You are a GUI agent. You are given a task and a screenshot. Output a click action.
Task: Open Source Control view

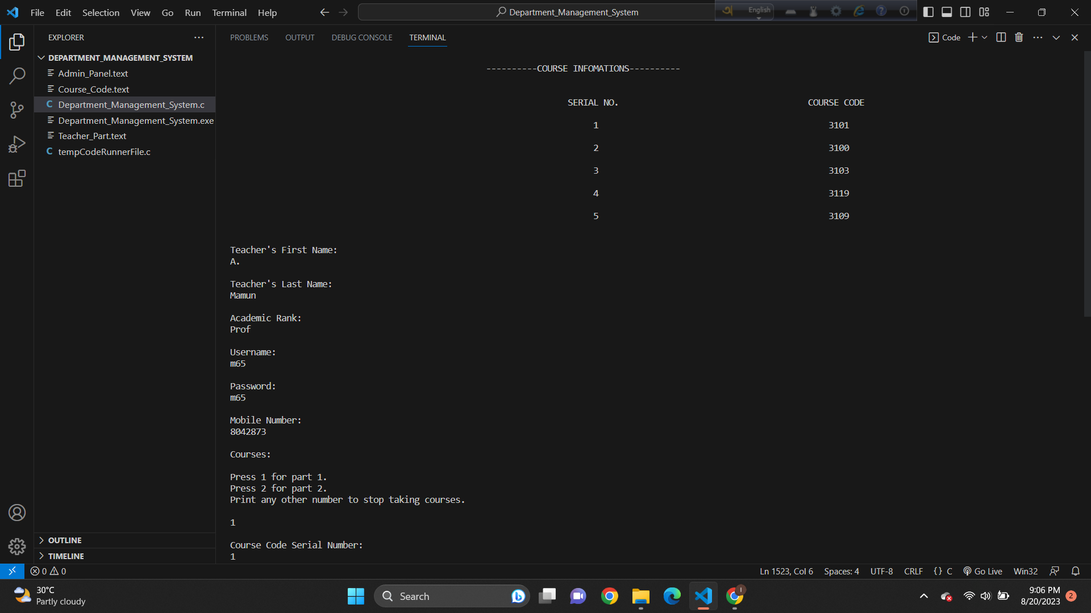(17, 110)
